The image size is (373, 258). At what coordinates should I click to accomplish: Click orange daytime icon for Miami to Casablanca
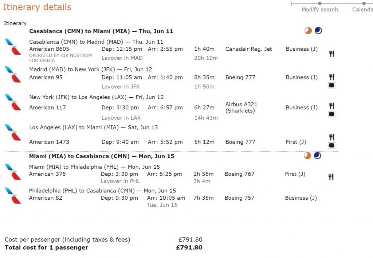[x=307, y=156]
